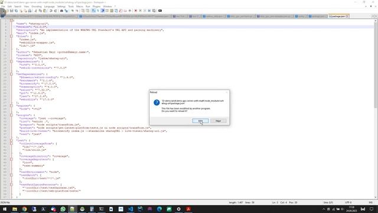Screen dimensions: 378x213
Task: Collapse the "testPathIgnorePatterns" fold marker
Action: (x=11, y=184)
